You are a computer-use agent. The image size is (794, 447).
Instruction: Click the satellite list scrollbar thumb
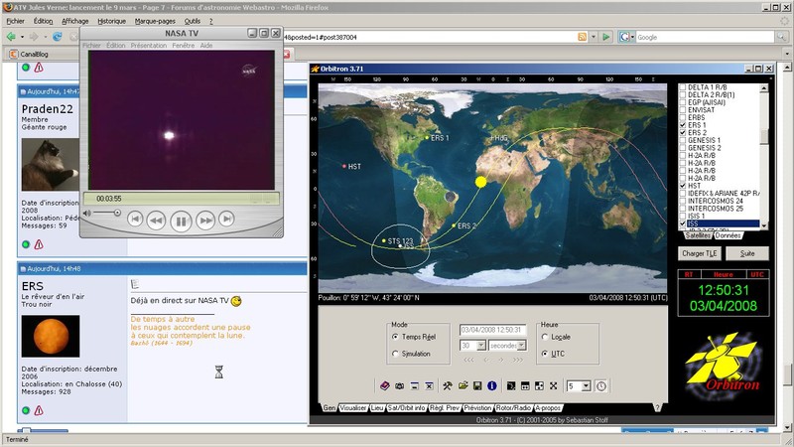tap(763, 136)
